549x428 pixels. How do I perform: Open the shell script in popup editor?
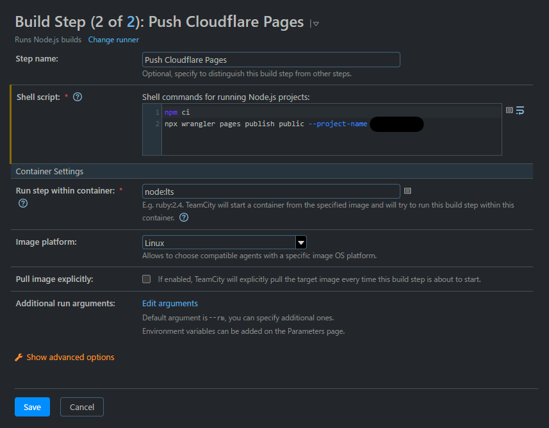[x=509, y=110]
